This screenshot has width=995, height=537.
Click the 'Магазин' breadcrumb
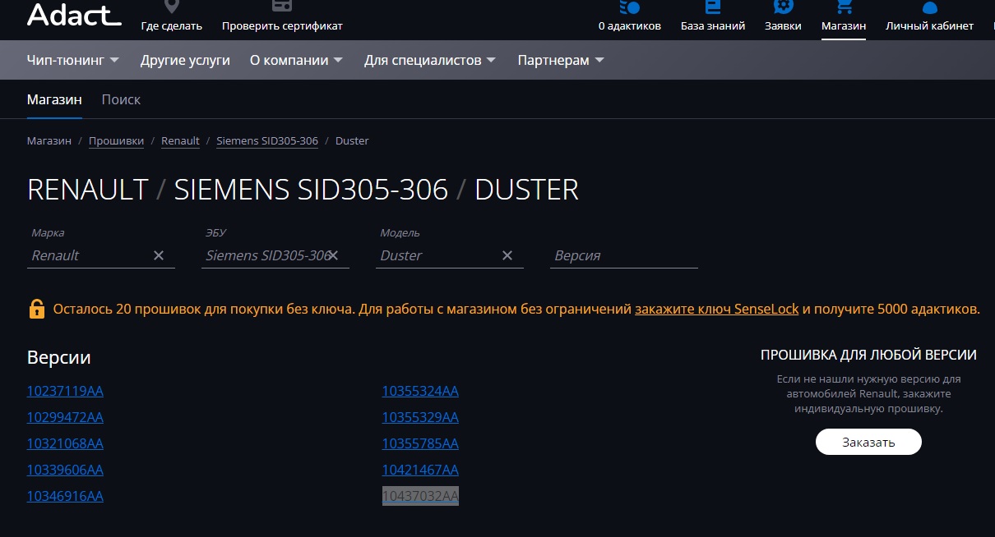click(x=49, y=140)
